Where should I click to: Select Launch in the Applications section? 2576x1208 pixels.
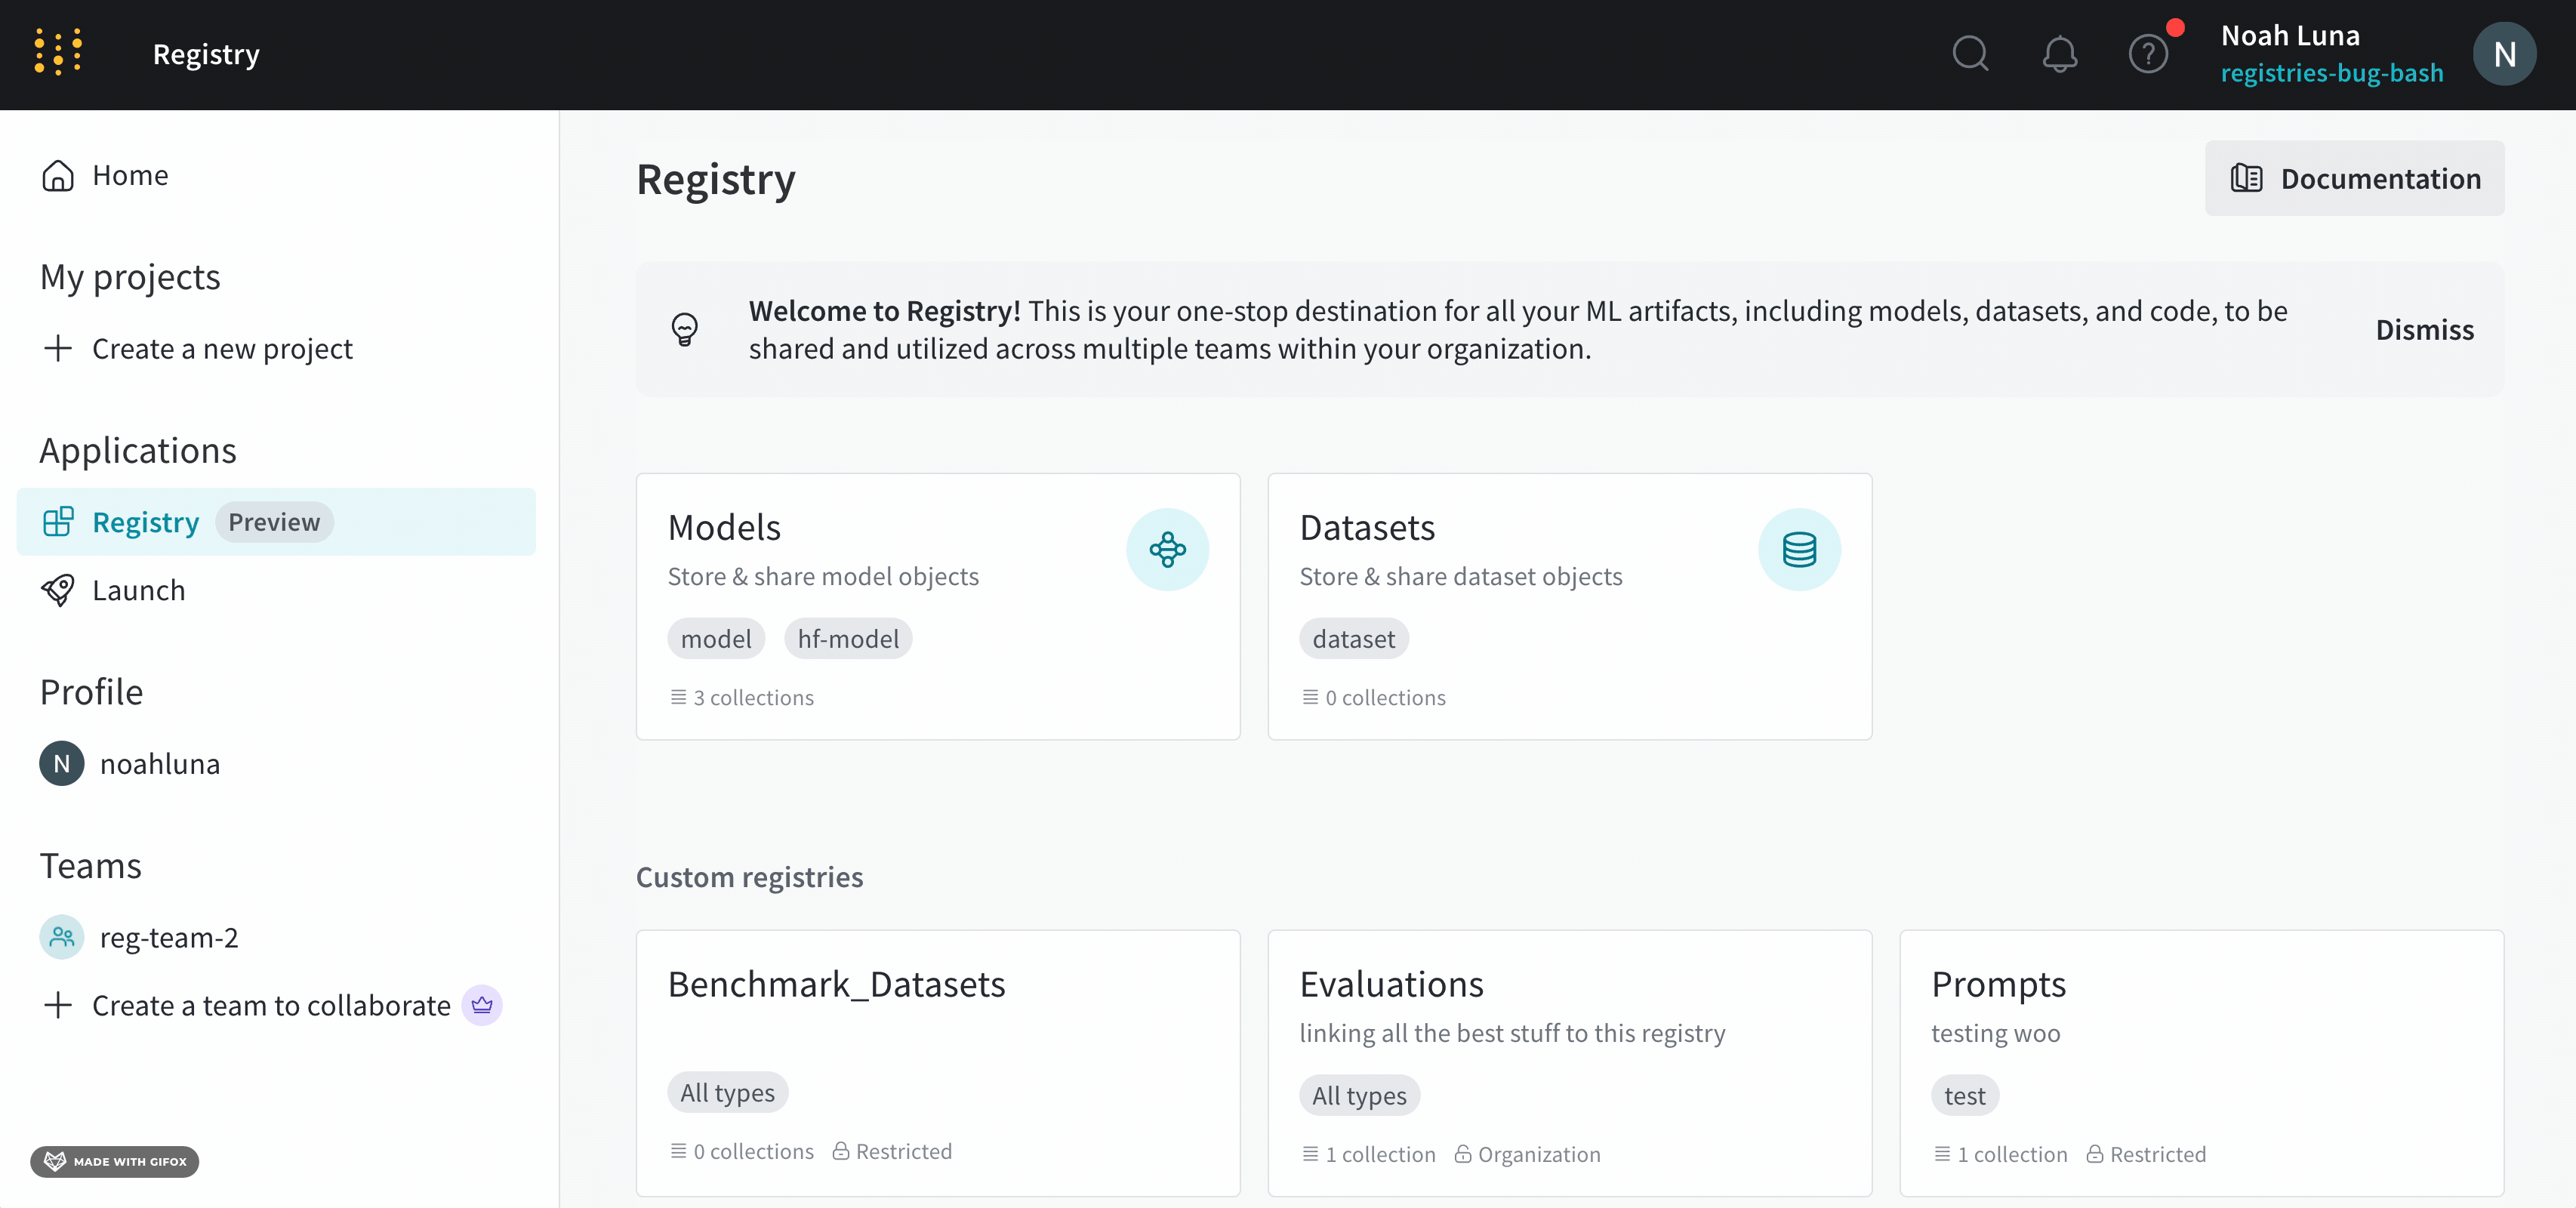[139, 590]
